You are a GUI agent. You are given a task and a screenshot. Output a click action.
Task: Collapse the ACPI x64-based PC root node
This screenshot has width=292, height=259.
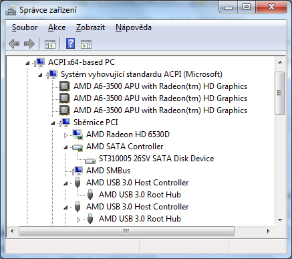click(27, 63)
